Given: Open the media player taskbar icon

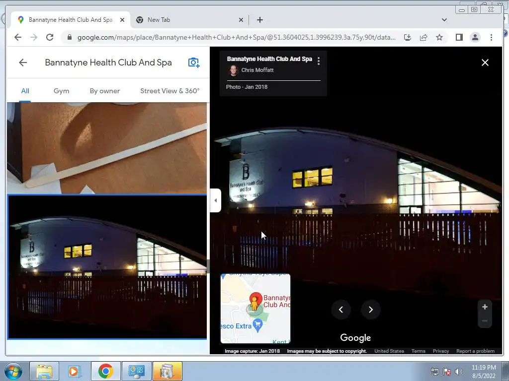Looking at the screenshot, I should pyautogui.click(x=75, y=371).
